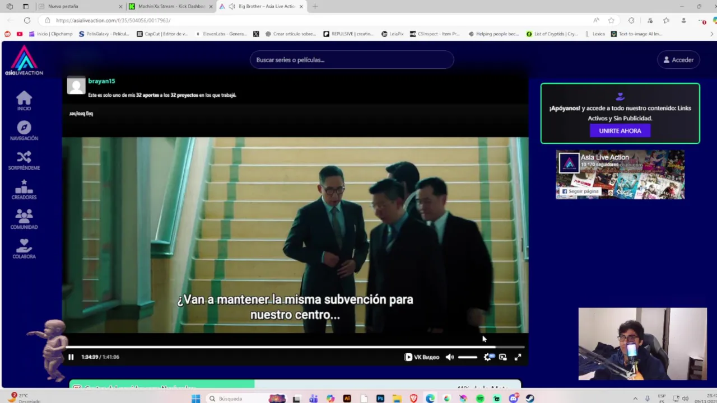
Task: Open Inicio Clipchamp bookmark
Action: point(50,34)
